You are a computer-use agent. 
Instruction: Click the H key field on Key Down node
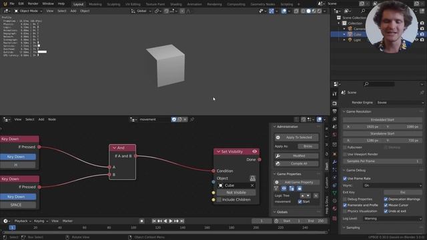(x=18, y=165)
